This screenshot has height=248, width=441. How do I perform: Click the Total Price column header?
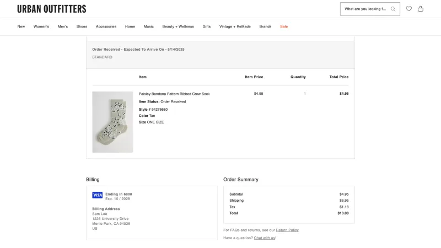pos(339,77)
